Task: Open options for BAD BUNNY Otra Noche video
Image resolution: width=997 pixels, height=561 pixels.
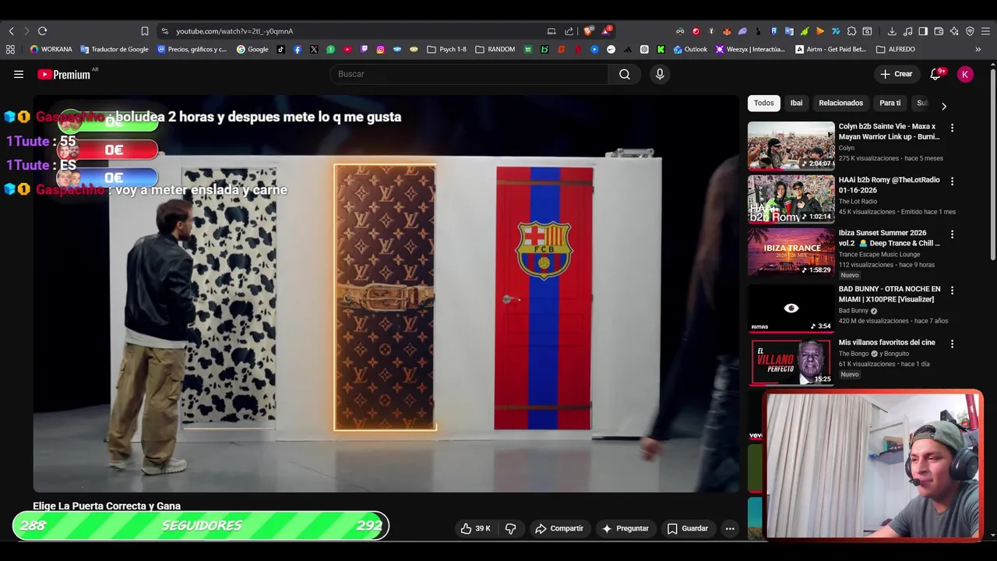Action: [x=952, y=290]
